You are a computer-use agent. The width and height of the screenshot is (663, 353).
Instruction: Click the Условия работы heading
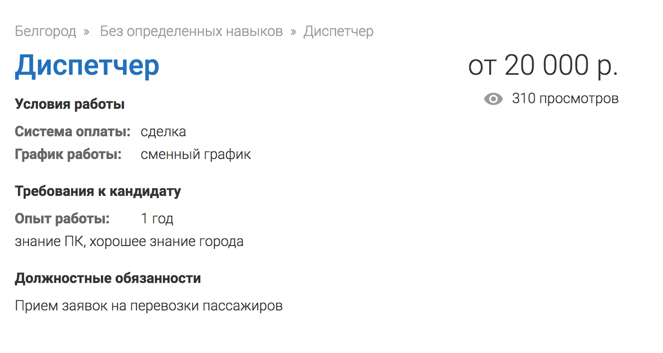[x=70, y=104]
